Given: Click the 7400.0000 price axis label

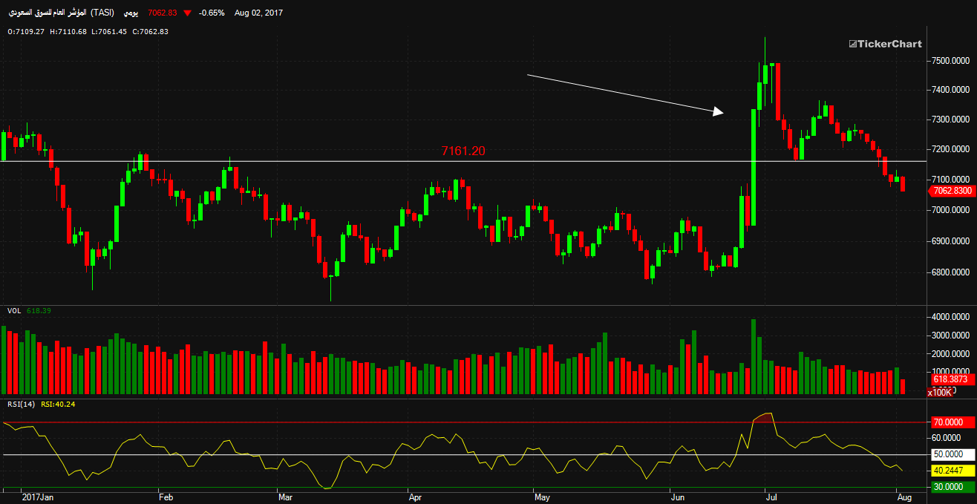Looking at the screenshot, I should (950, 91).
